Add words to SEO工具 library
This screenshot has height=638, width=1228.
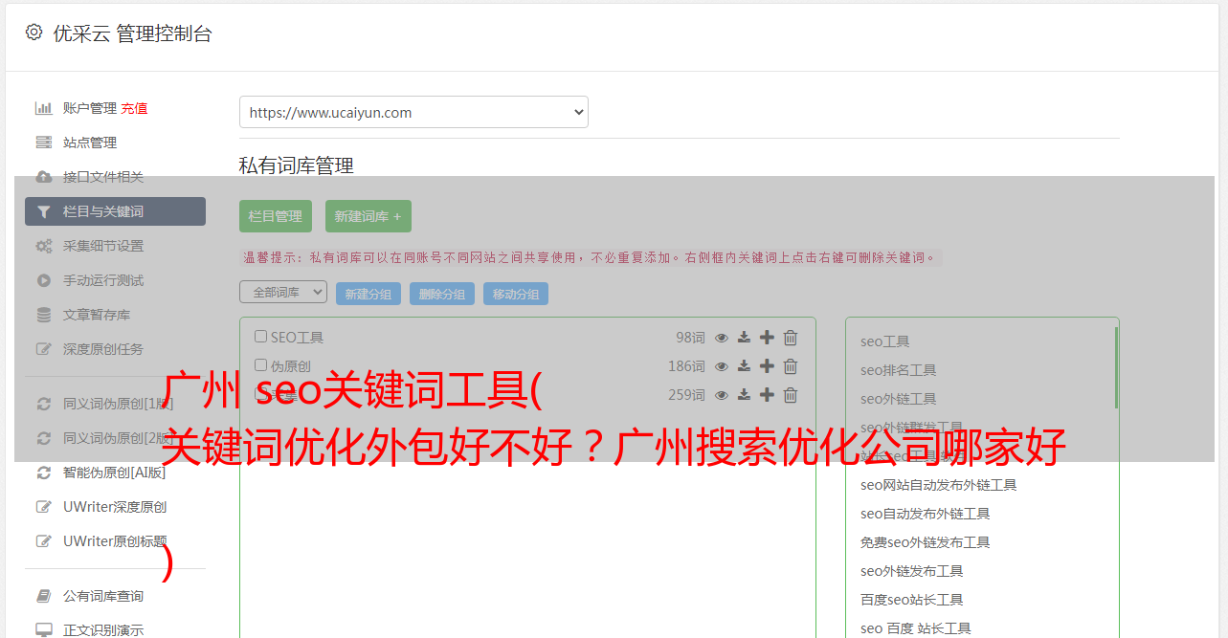tap(767, 338)
